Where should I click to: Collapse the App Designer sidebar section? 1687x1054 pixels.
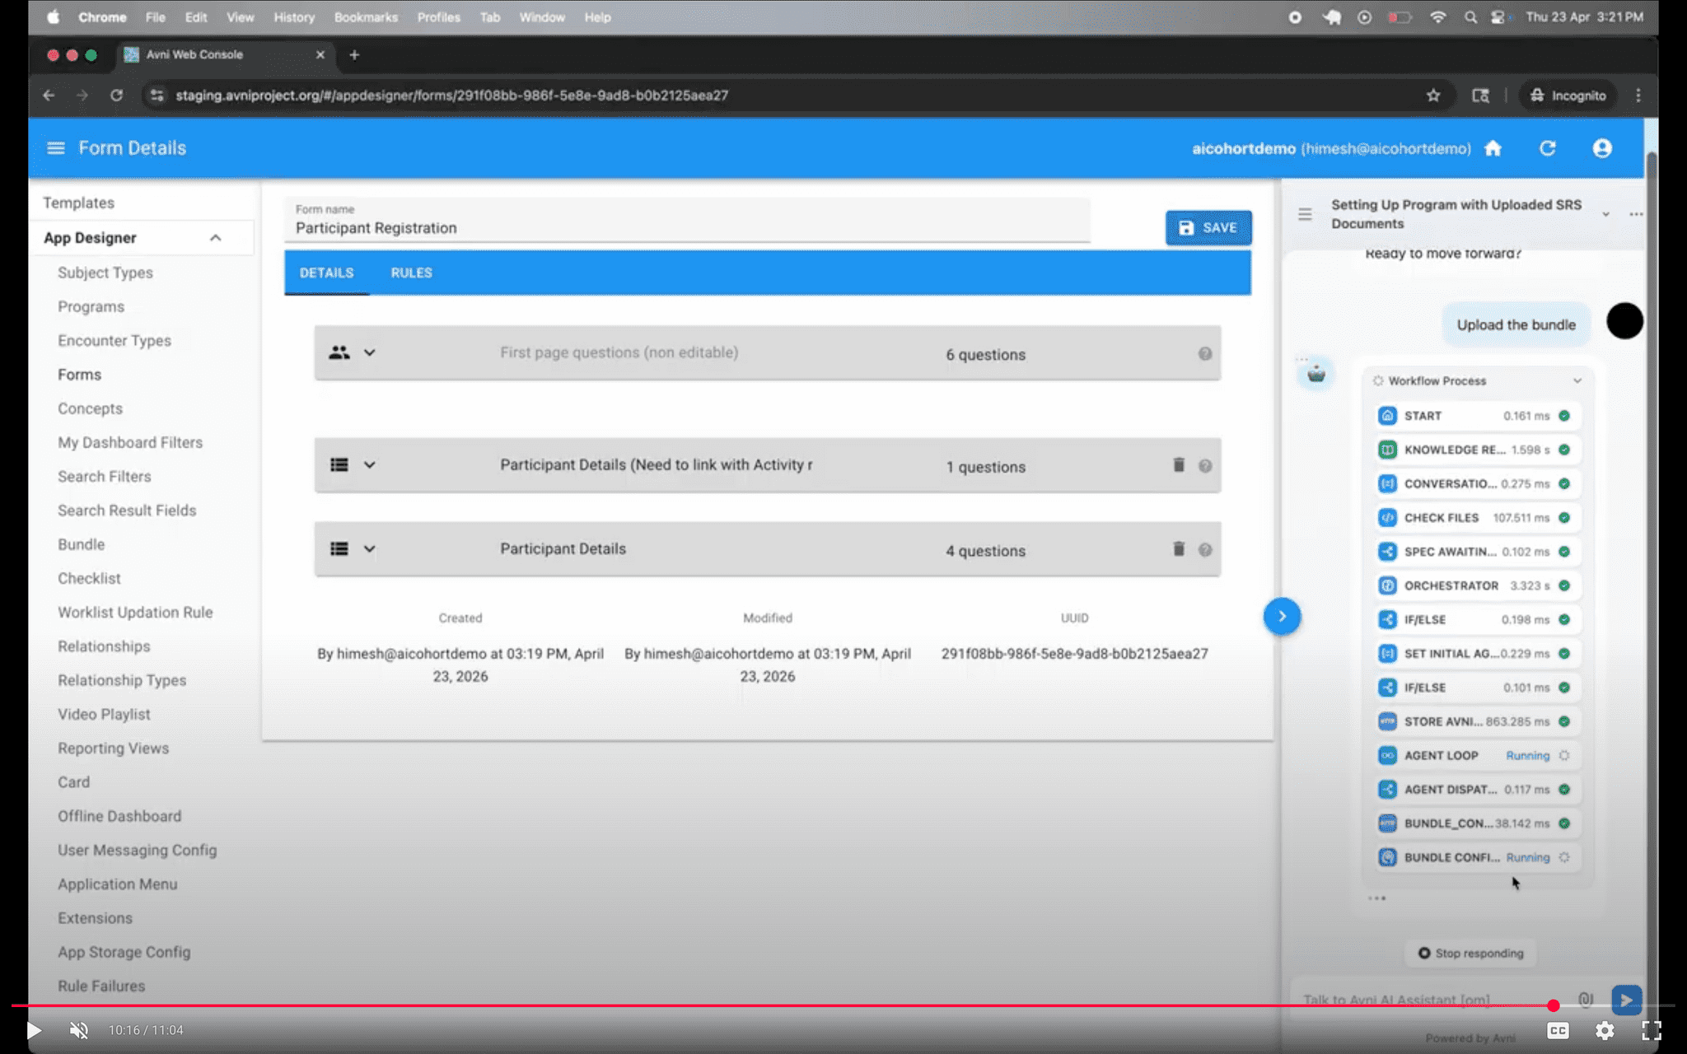pyautogui.click(x=216, y=237)
